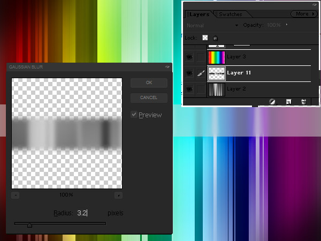Select the Layer 2 name
The image size is (321, 241).
[236, 89]
